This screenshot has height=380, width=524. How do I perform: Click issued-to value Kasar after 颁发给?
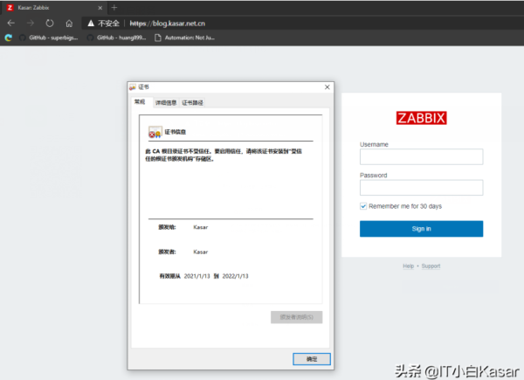(x=201, y=227)
